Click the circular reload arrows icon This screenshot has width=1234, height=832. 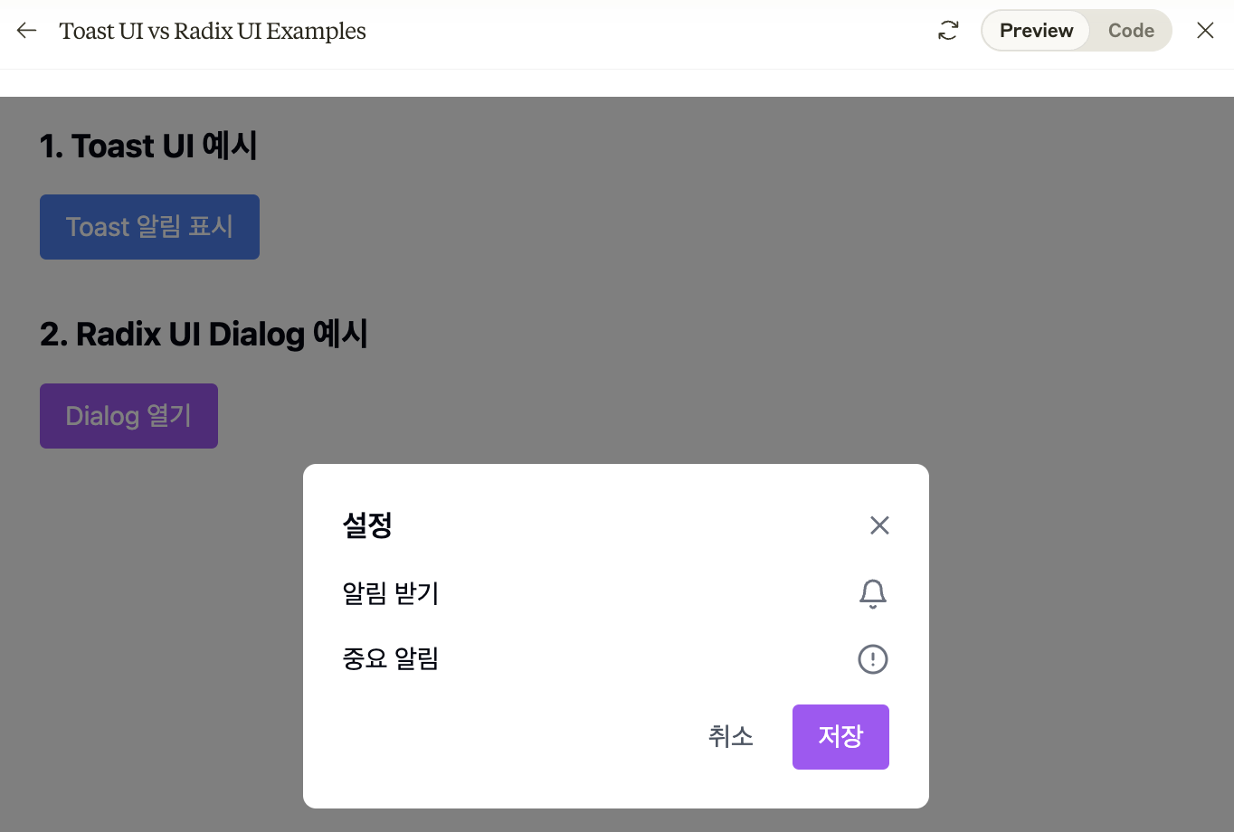coord(948,30)
